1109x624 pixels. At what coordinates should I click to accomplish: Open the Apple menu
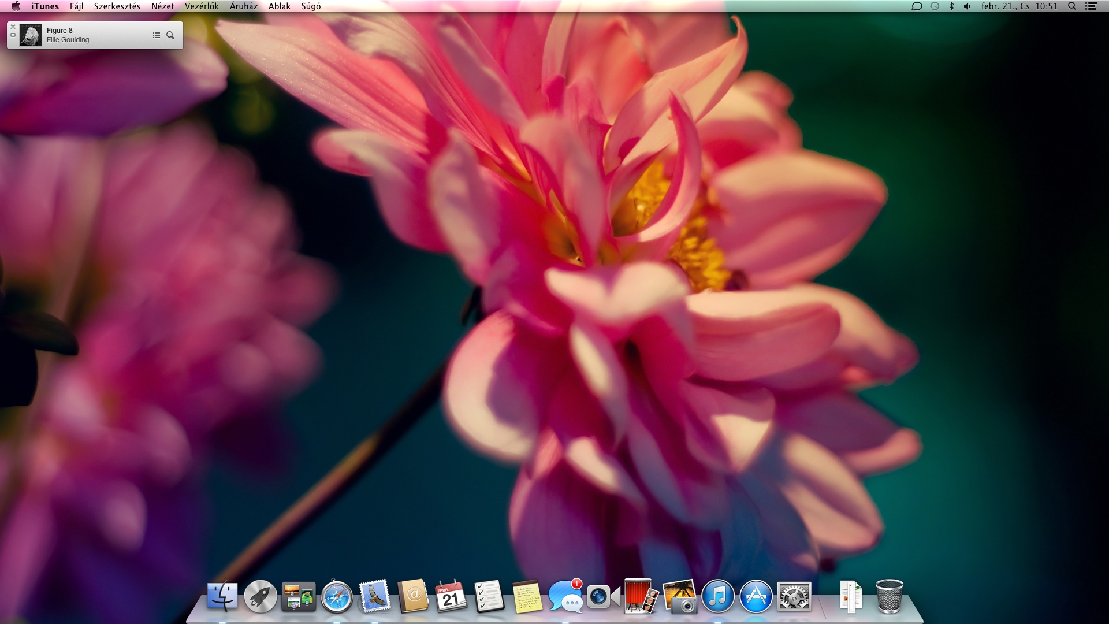[x=16, y=6]
